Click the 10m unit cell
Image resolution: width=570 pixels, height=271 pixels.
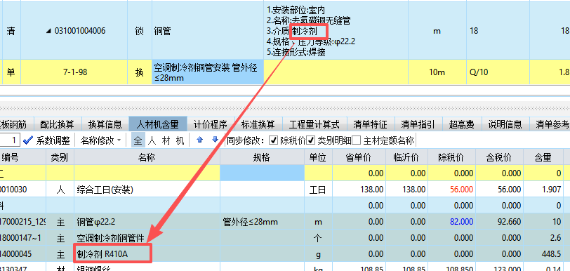coord(437,72)
